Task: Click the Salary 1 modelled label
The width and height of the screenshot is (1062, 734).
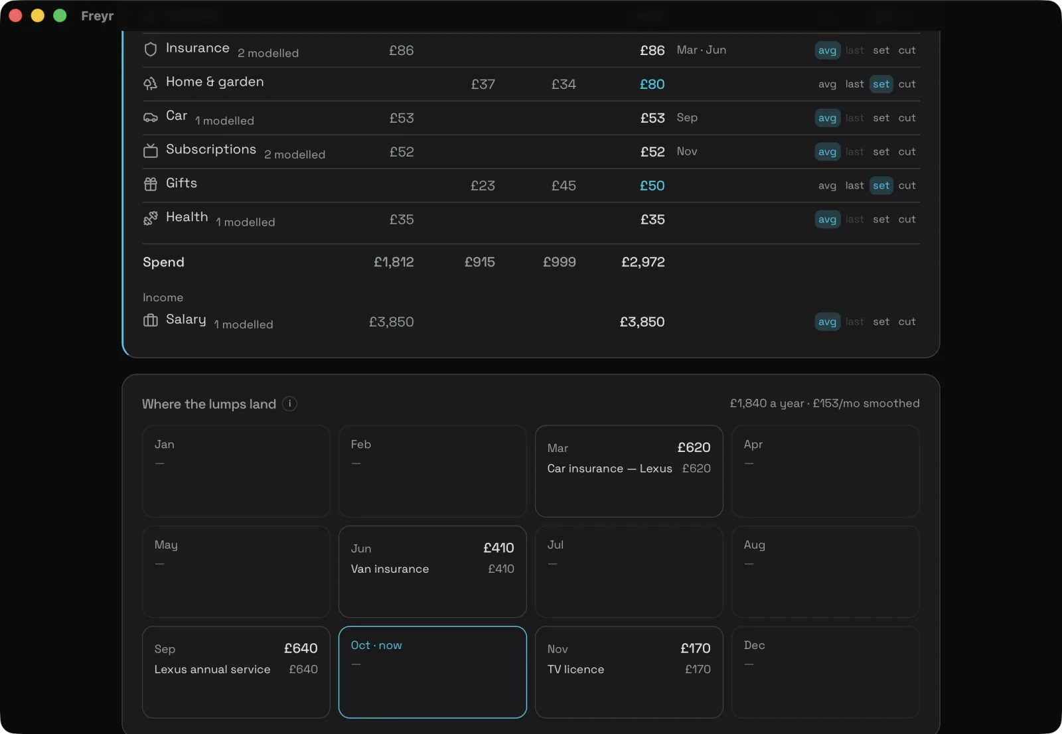Action: click(x=243, y=325)
